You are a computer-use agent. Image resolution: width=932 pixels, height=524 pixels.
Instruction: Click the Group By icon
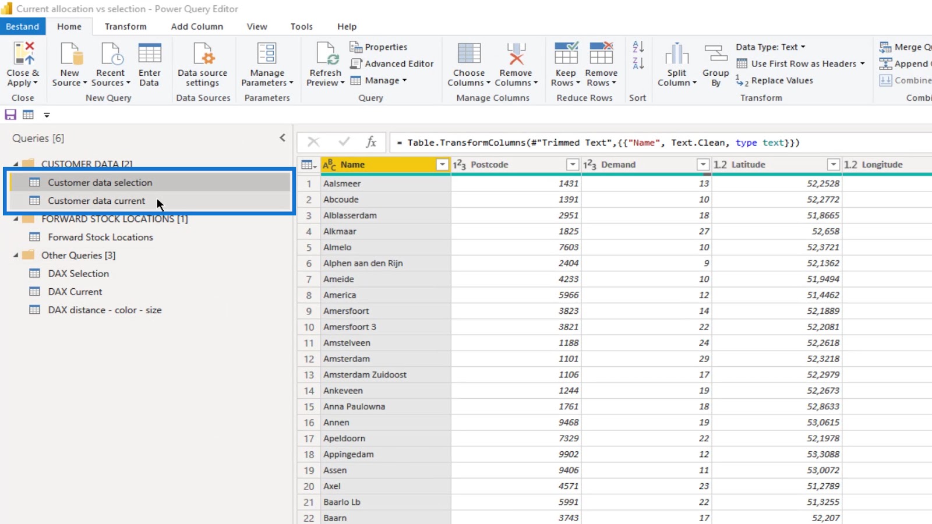tap(715, 54)
